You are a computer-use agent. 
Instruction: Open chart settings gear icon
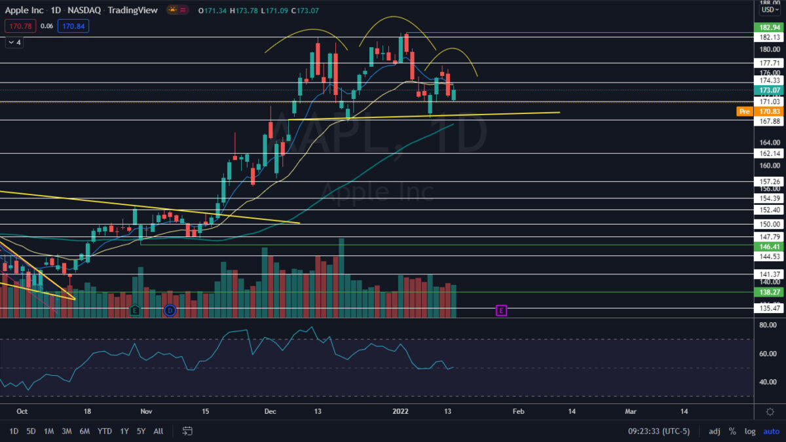point(770,411)
